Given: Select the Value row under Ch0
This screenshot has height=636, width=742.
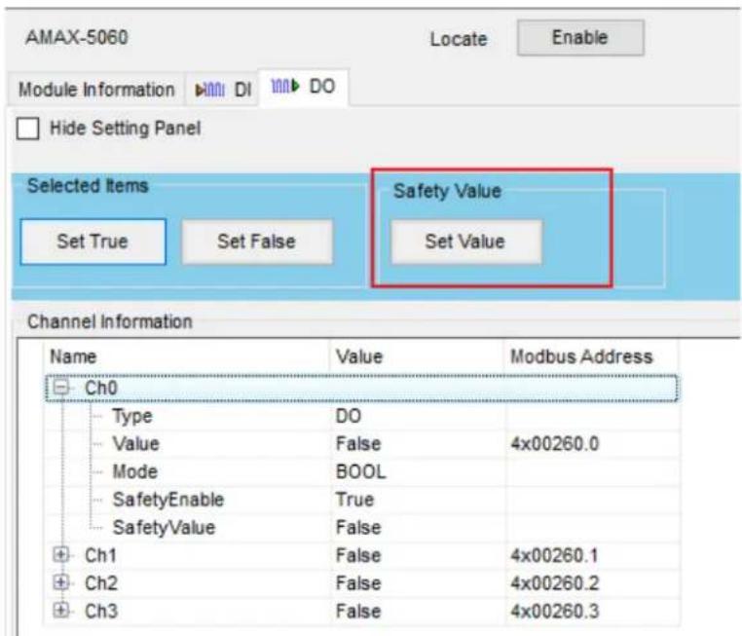Looking at the screenshot, I should click(x=362, y=444).
